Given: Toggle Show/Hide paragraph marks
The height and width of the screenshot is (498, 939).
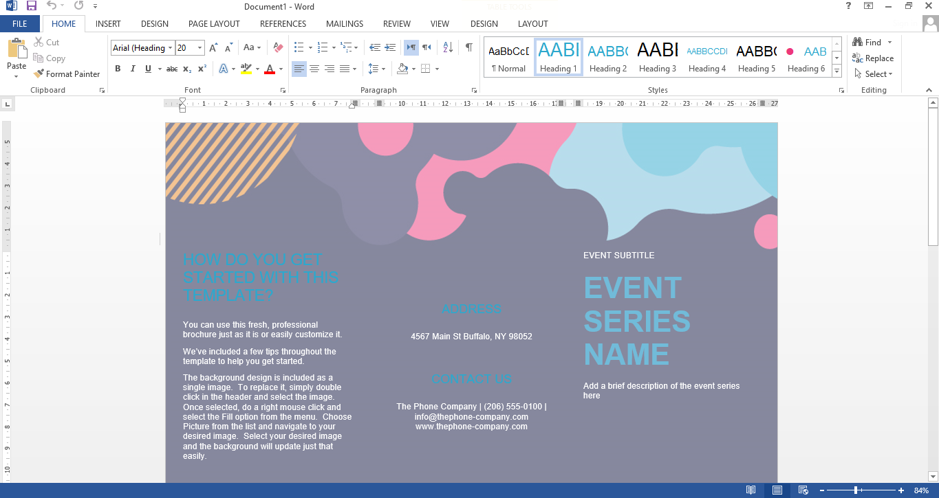Looking at the screenshot, I should tap(468, 47).
